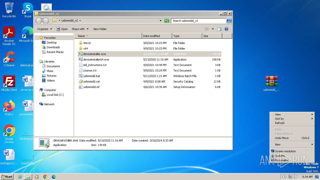
Task: Open the address bar history dropdown
Action: click(160, 21)
